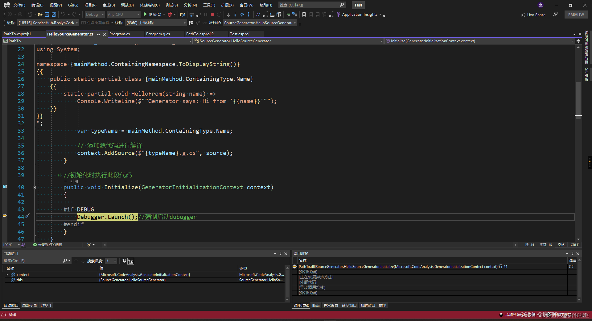Close the 自动窗口 panel

click(x=286, y=253)
